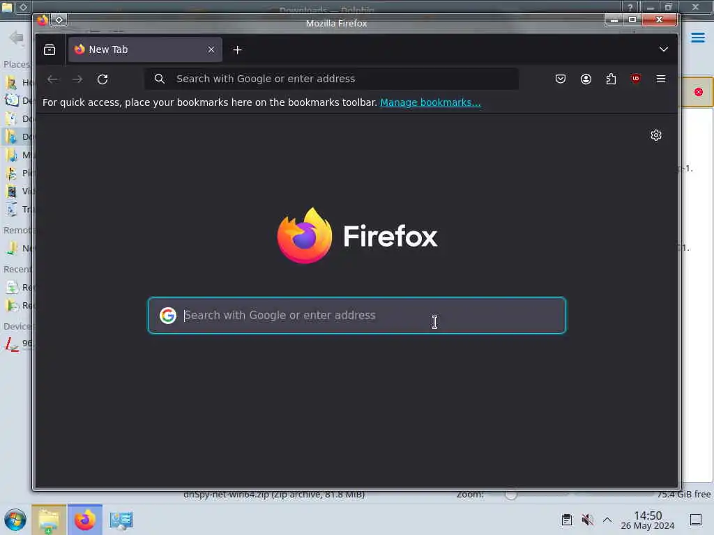Expand the hidden tray icons arrow
Screen dimensions: 714x535
coord(607,520)
